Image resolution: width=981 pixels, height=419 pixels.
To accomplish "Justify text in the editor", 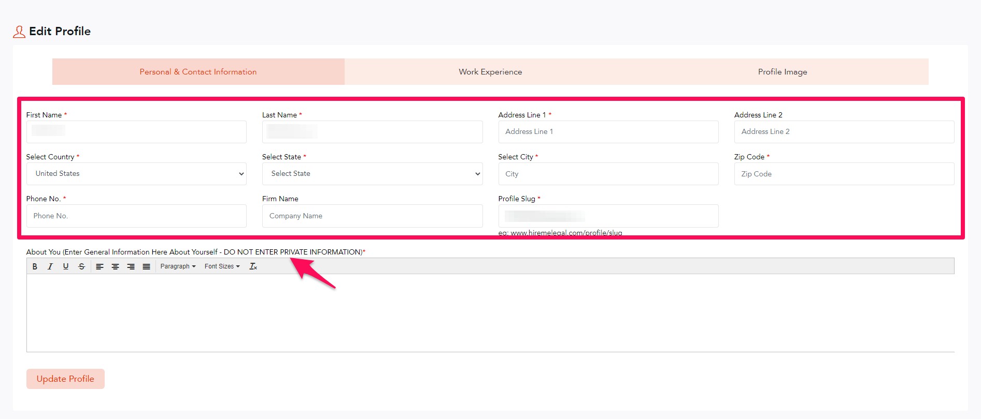I will pyautogui.click(x=146, y=266).
